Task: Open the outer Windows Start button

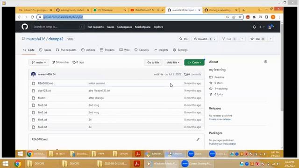Action: [x=5, y=163]
